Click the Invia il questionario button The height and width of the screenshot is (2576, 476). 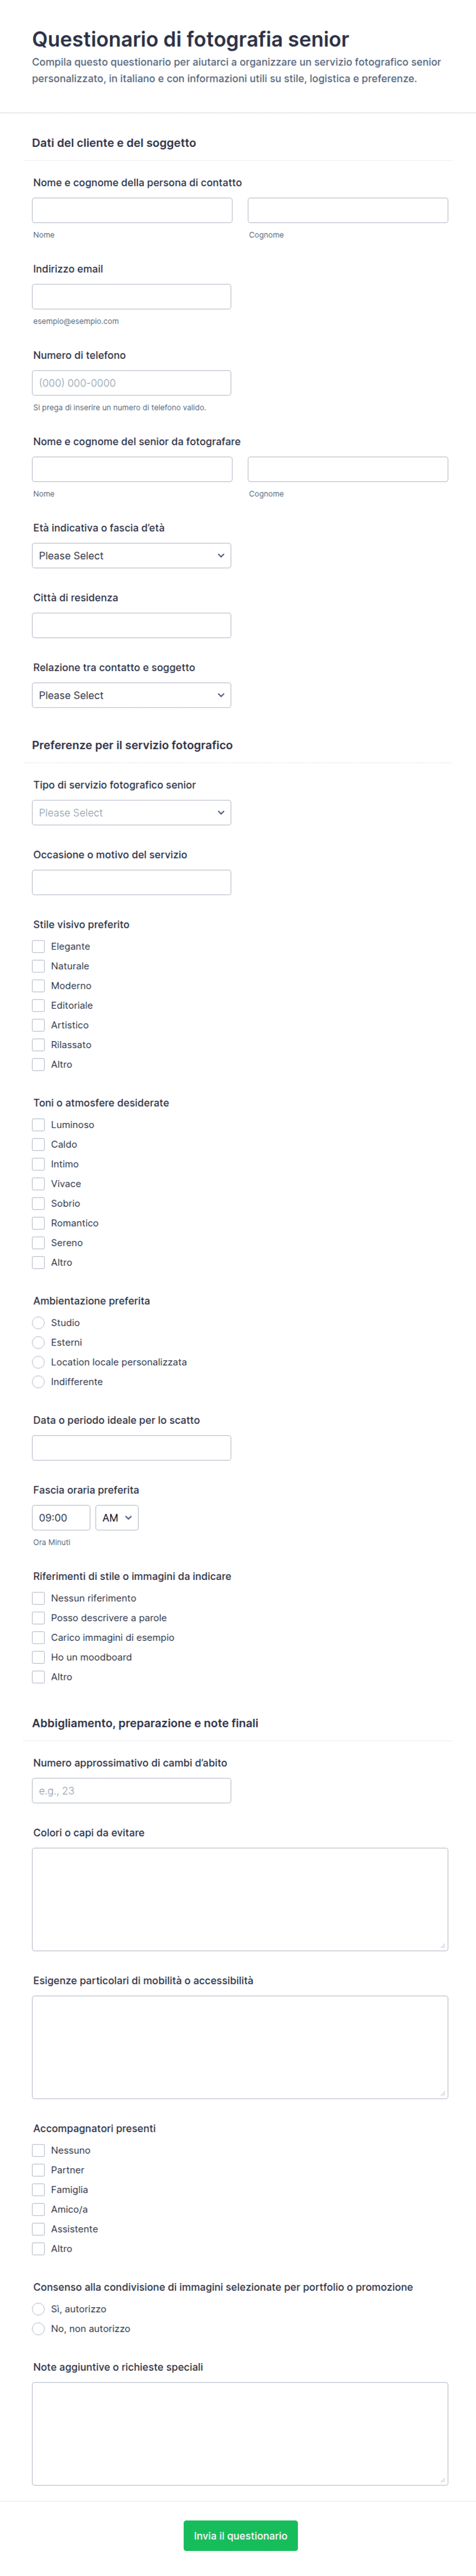point(240,2535)
